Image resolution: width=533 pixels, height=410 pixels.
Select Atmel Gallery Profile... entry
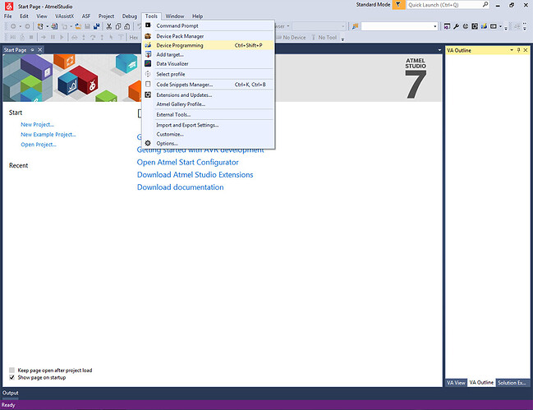(208, 104)
